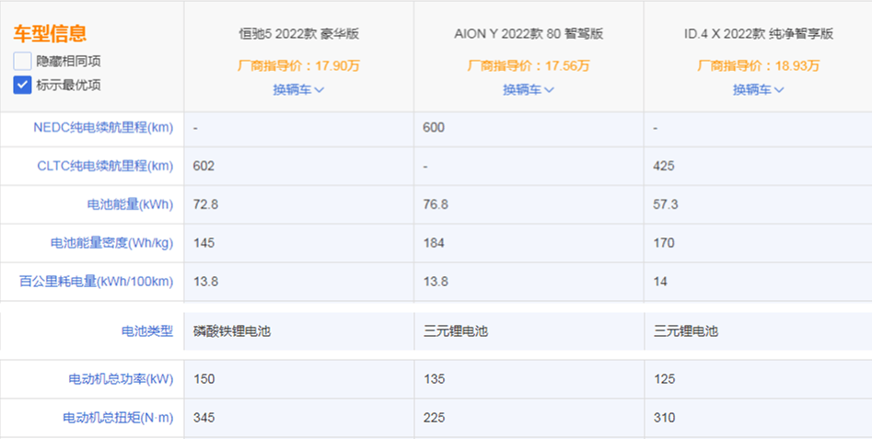Click motor torque value 310
This screenshot has height=439, width=872.
[664, 418]
